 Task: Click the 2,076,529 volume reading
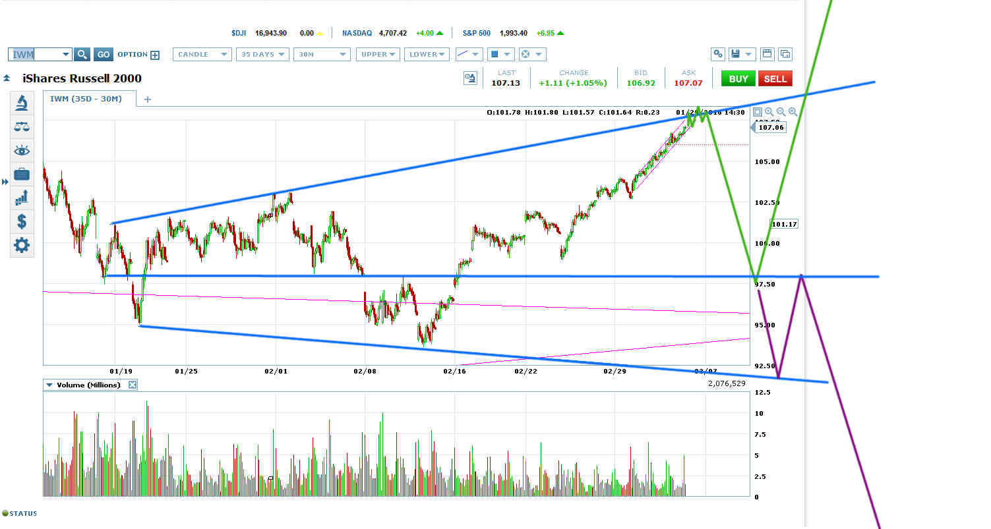[727, 382]
